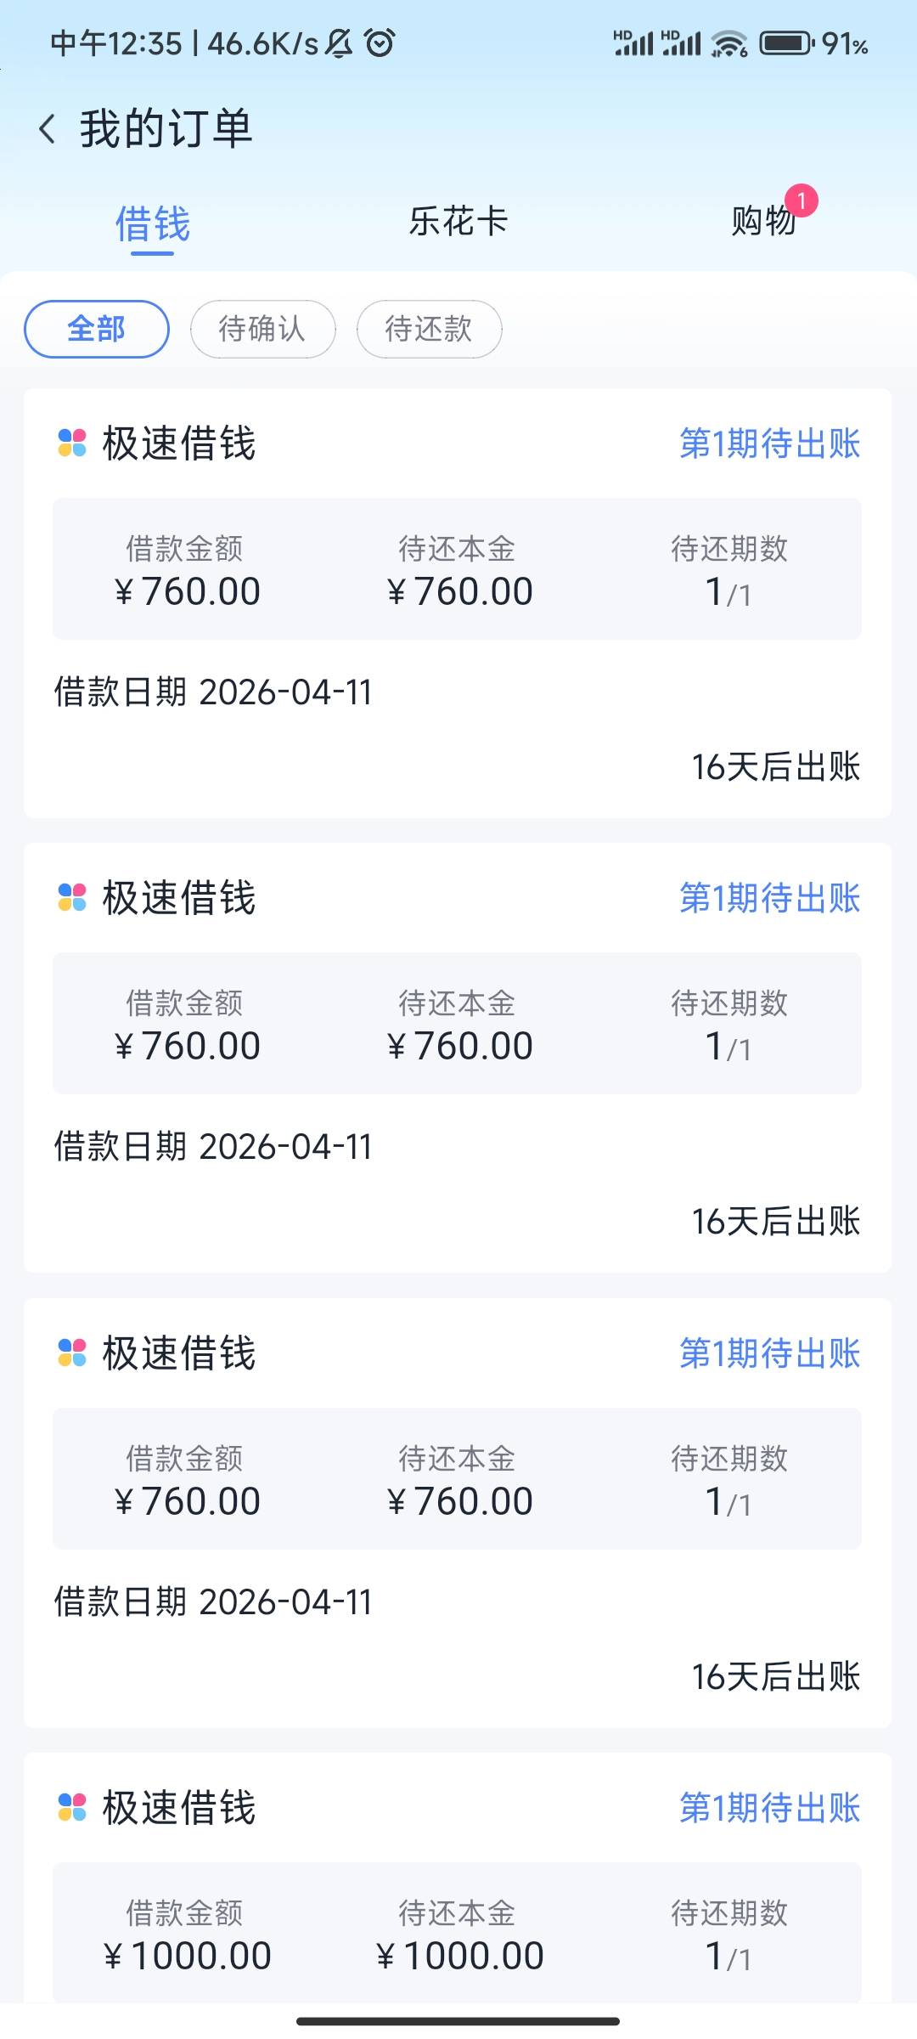Tap the home gesture bar at bottom

tap(458, 2021)
